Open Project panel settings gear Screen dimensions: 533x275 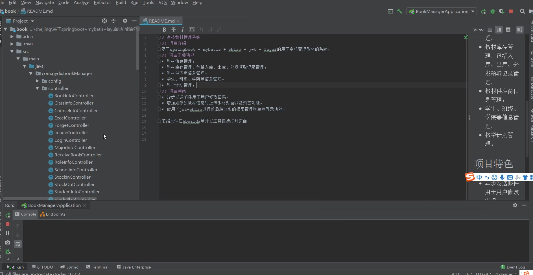pos(125,21)
